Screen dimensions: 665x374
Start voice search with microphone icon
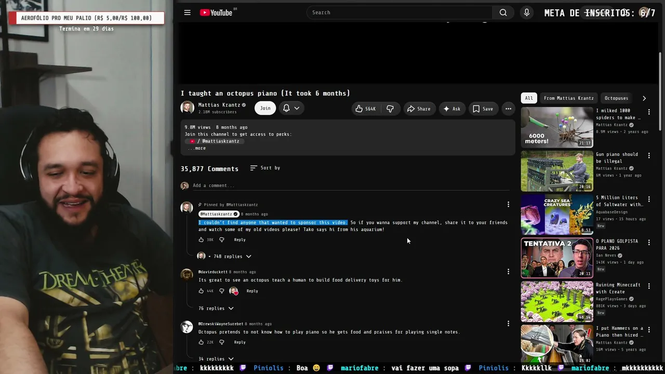click(527, 12)
